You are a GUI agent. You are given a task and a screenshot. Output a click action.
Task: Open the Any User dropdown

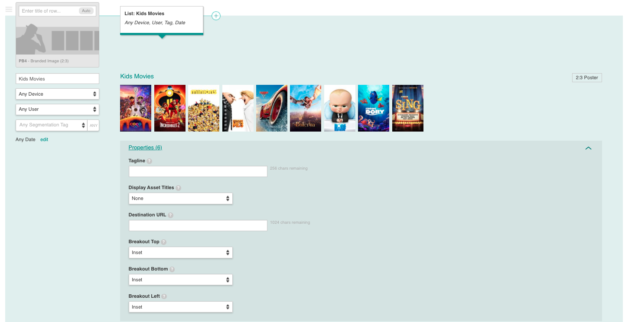pos(57,109)
